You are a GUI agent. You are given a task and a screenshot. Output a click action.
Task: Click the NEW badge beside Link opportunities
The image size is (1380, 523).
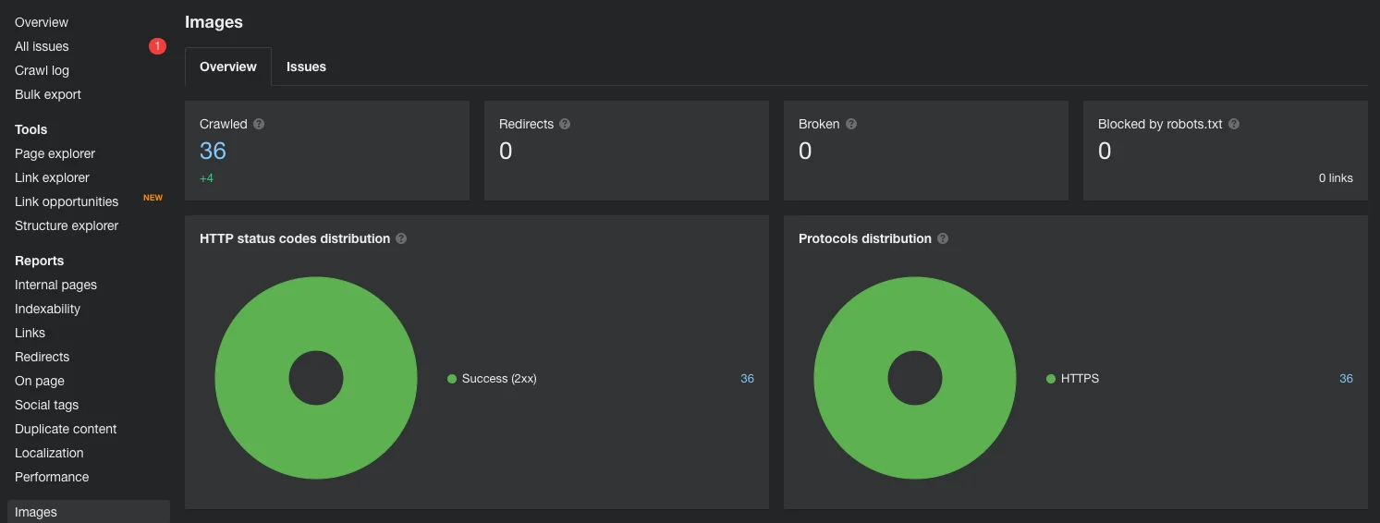(x=153, y=198)
